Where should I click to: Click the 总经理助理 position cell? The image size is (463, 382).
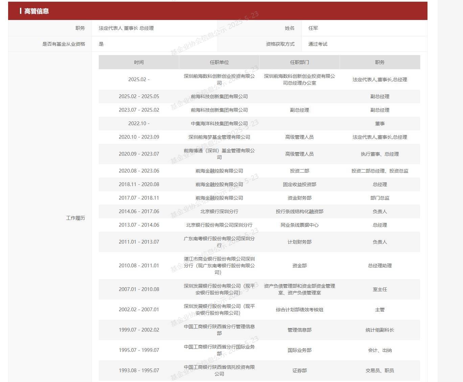tap(380, 266)
